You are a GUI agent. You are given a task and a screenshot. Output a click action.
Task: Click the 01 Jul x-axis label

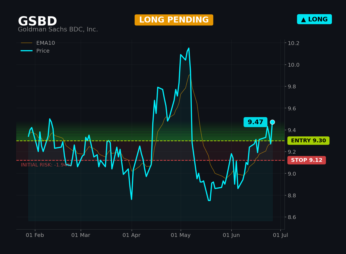click(280, 235)
